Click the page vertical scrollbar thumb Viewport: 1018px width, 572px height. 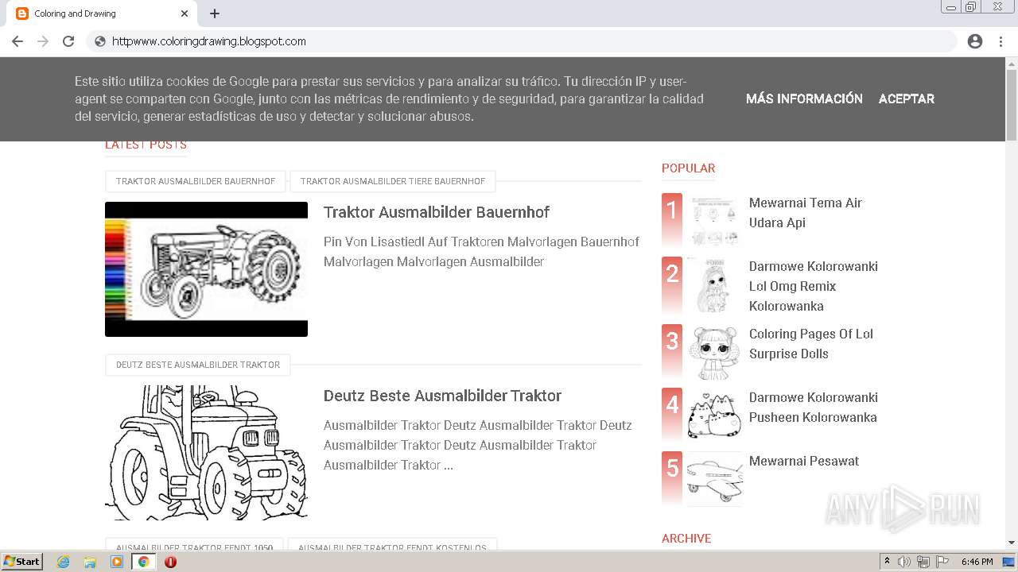[1012, 103]
